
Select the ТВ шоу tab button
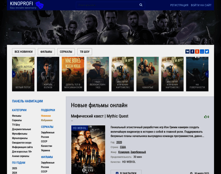85,52
